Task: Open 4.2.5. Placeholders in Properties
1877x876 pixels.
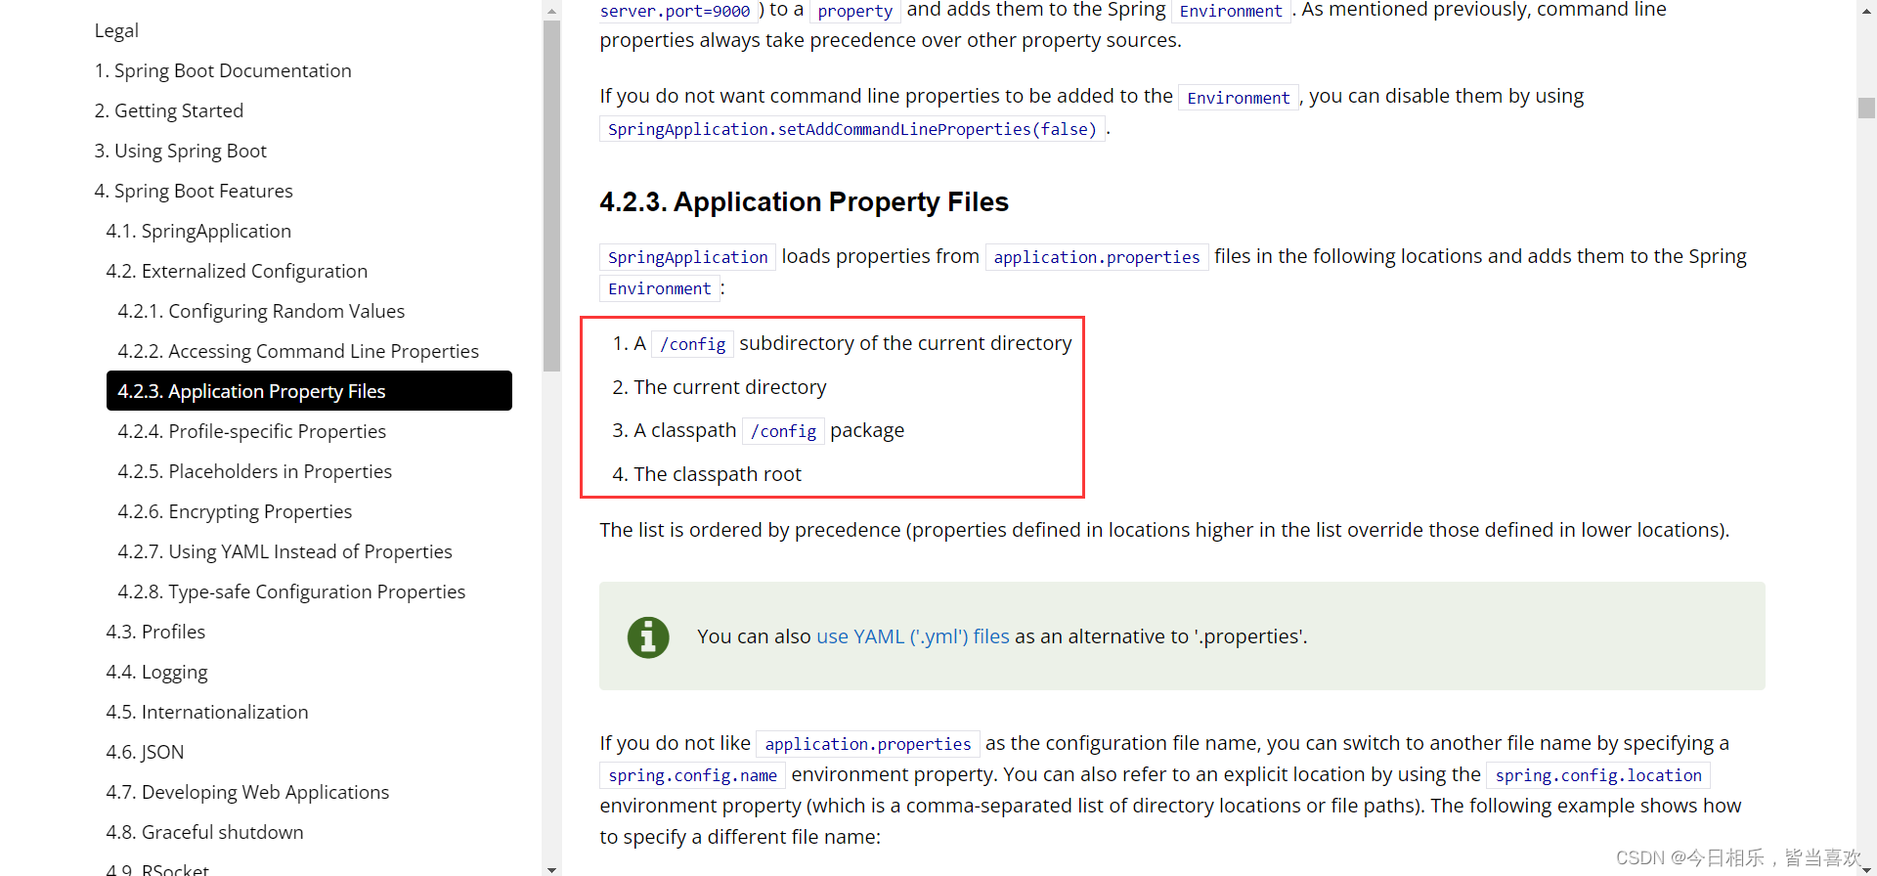Action: pos(255,471)
